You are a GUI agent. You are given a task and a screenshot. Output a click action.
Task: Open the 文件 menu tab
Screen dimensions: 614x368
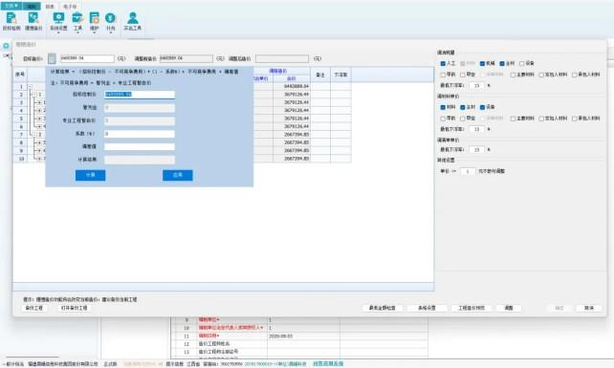pos(11,6)
